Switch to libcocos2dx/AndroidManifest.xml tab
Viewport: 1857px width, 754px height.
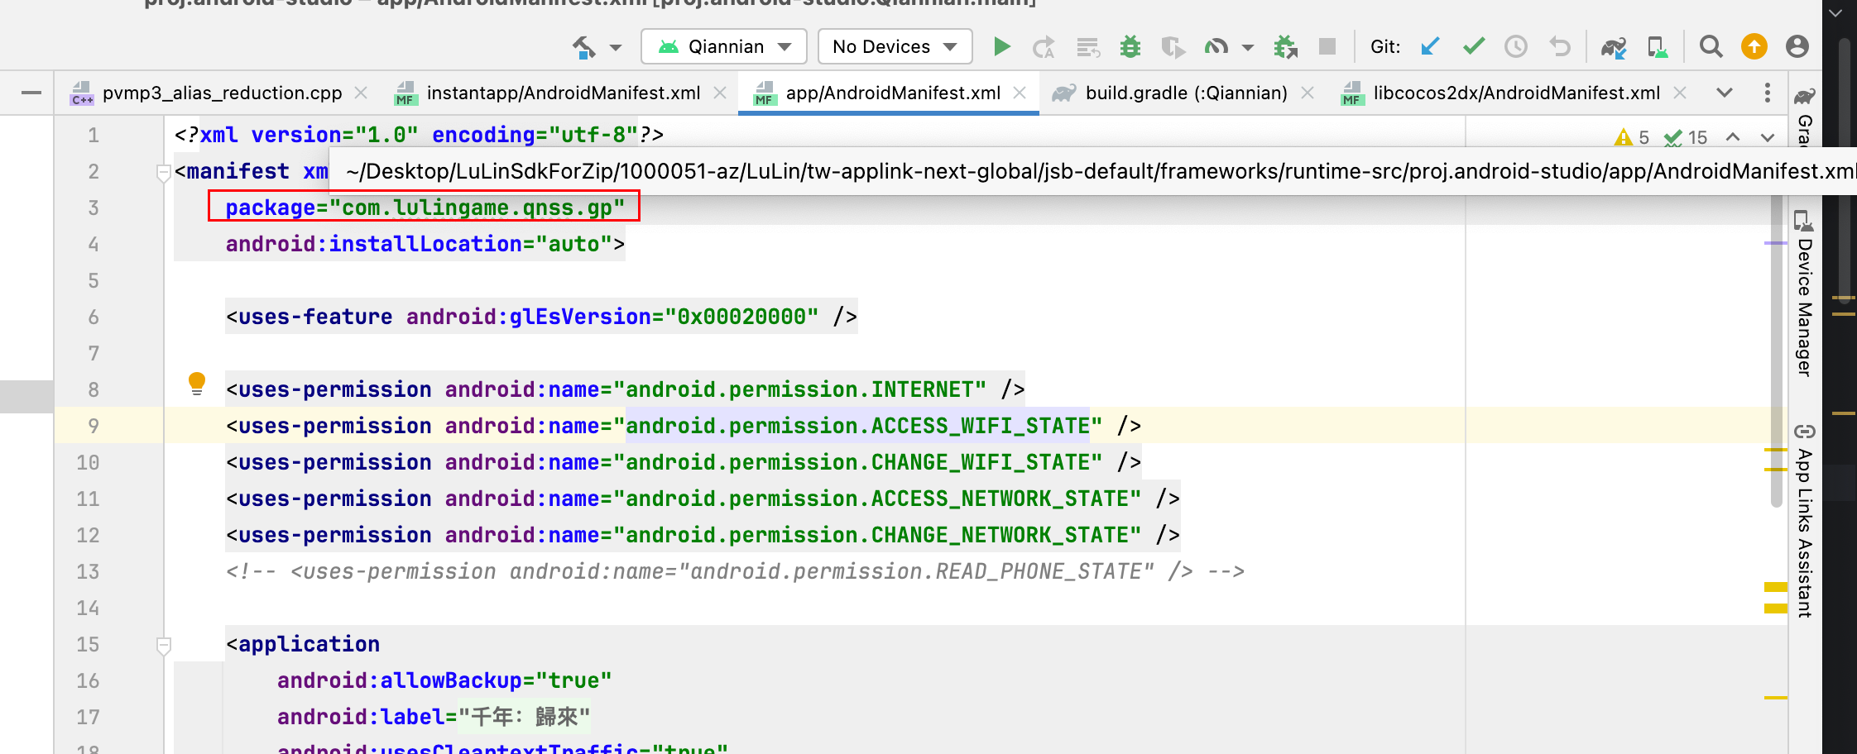pyautogui.click(x=1516, y=93)
